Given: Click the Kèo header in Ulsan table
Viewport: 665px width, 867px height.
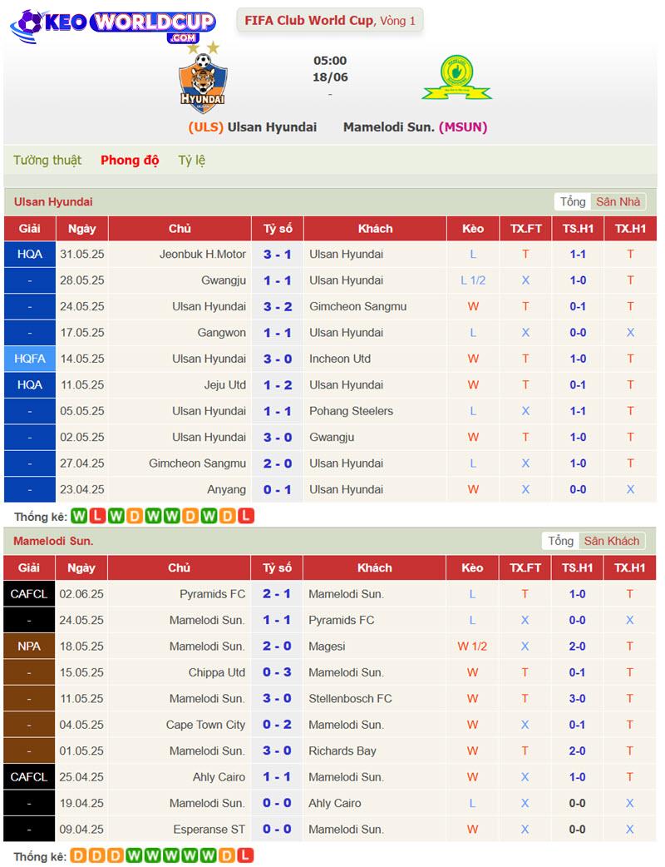Looking at the screenshot, I should [x=473, y=228].
